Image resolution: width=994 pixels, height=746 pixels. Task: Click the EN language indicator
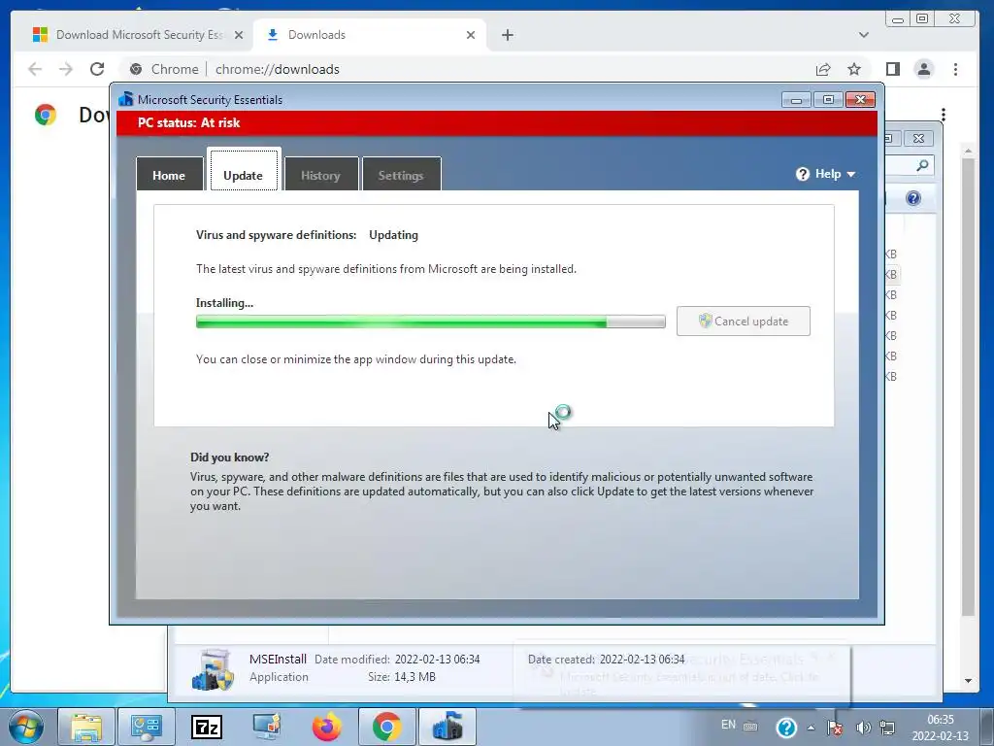(x=728, y=725)
